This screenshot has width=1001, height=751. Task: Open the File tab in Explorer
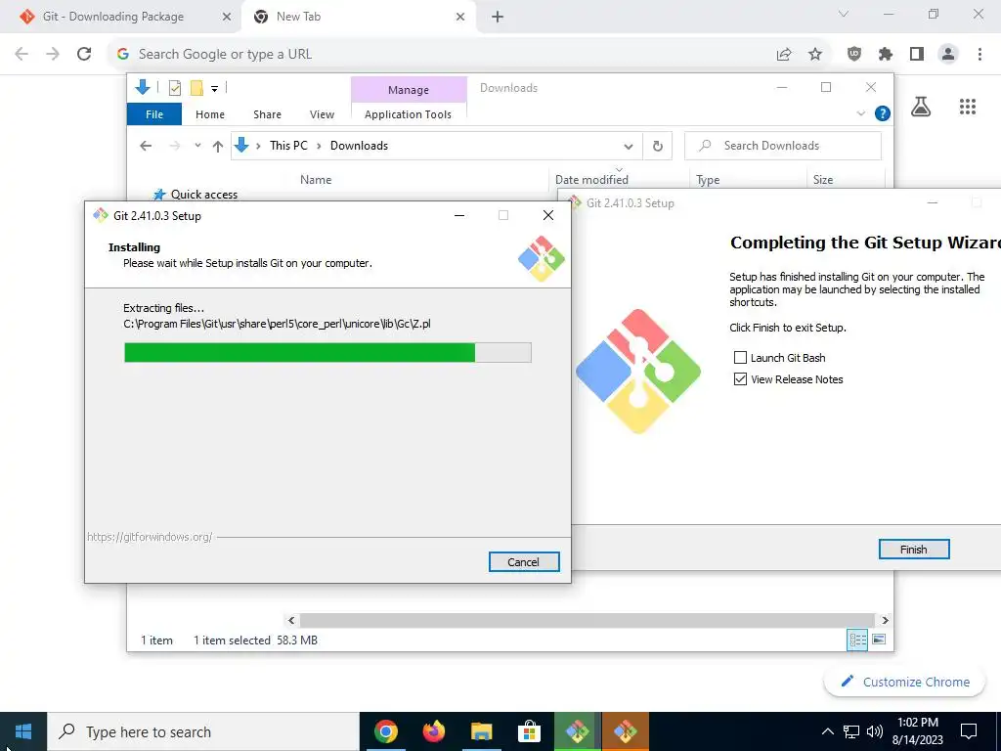click(x=154, y=114)
